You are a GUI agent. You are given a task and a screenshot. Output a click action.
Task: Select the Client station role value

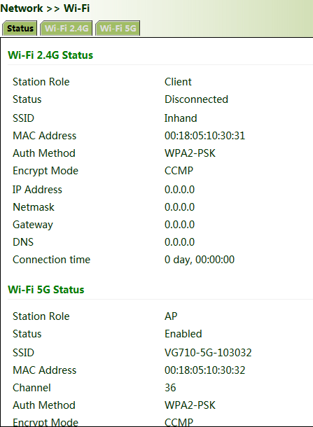click(178, 82)
